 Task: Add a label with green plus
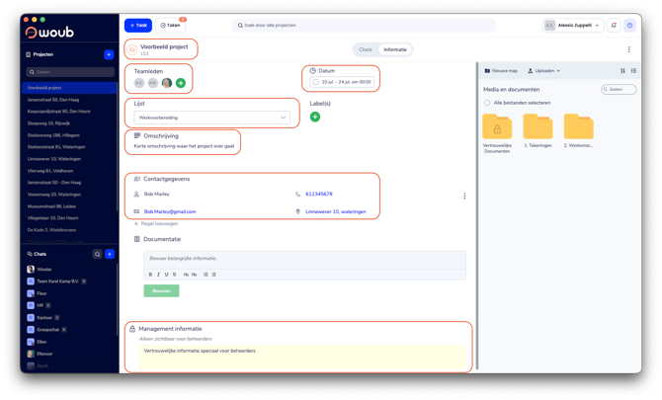point(315,117)
